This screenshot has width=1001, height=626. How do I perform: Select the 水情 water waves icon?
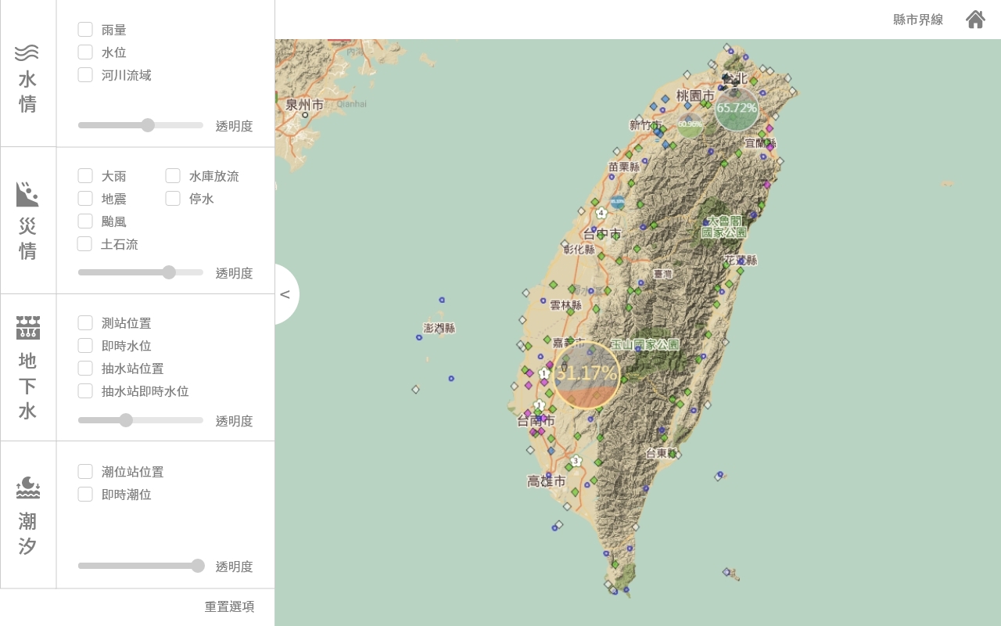27,52
